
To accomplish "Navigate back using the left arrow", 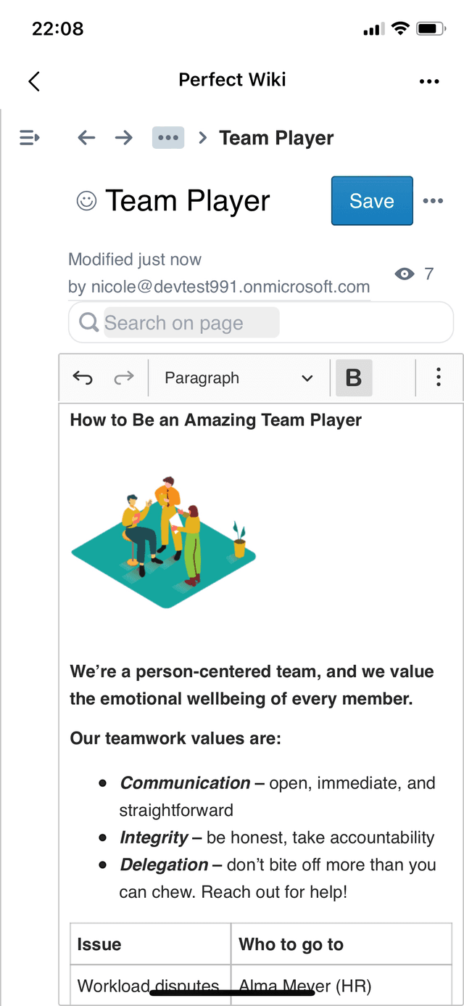I will coord(86,137).
